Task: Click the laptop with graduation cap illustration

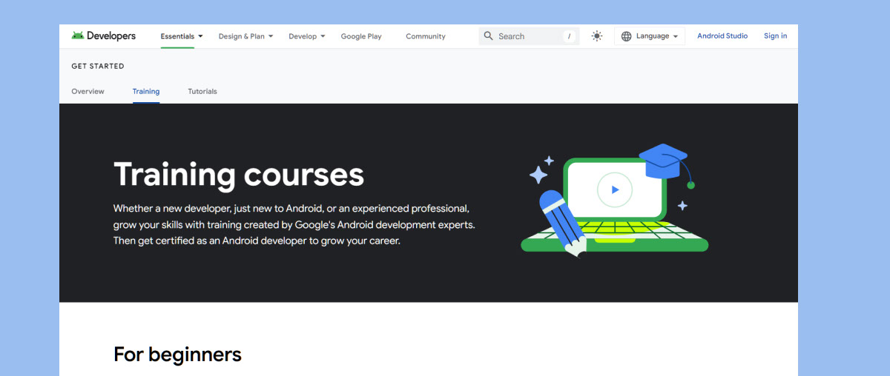Action: tap(614, 200)
